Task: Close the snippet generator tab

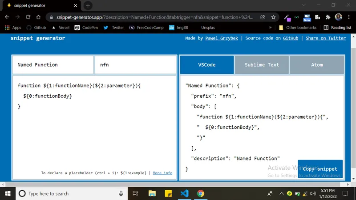Action: (76, 5)
